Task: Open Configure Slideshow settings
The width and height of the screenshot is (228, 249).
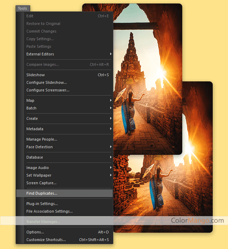Action: (x=46, y=82)
